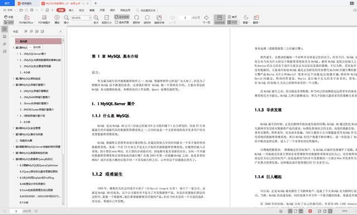Select the 1.4小结 bookmark entry
Screen dimensions: 357x215
25,72
